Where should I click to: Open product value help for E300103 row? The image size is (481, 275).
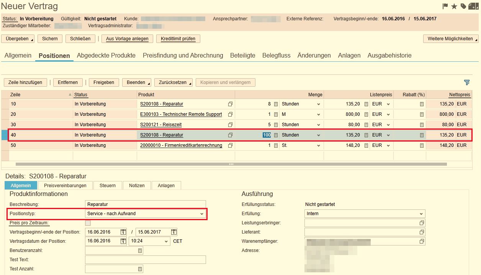[230, 114]
